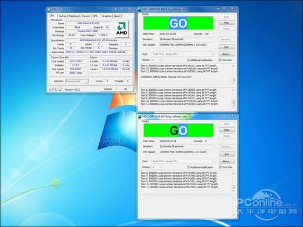
Task: Click the AMD logo in CPU-Z
Action: [x=122, y=30]
